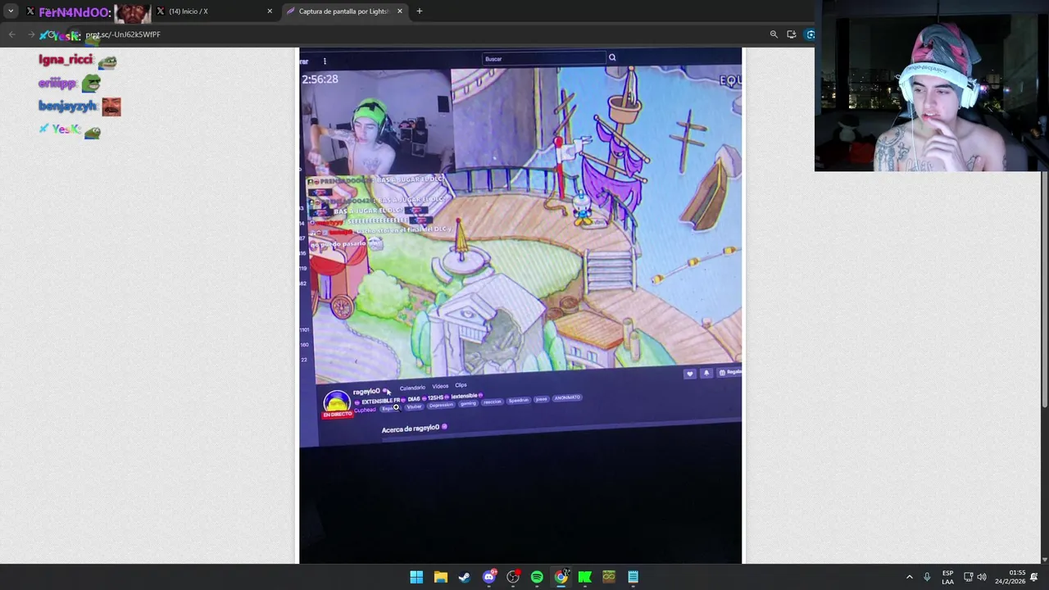This screenshot has height=590, width=1049.
Task: Open Spotify from the taskbar
Action: click(x=537, y=577)
